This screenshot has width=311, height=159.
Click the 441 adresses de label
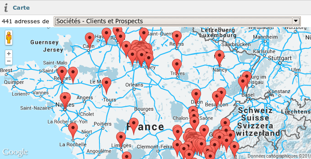[x=26, y=21]
